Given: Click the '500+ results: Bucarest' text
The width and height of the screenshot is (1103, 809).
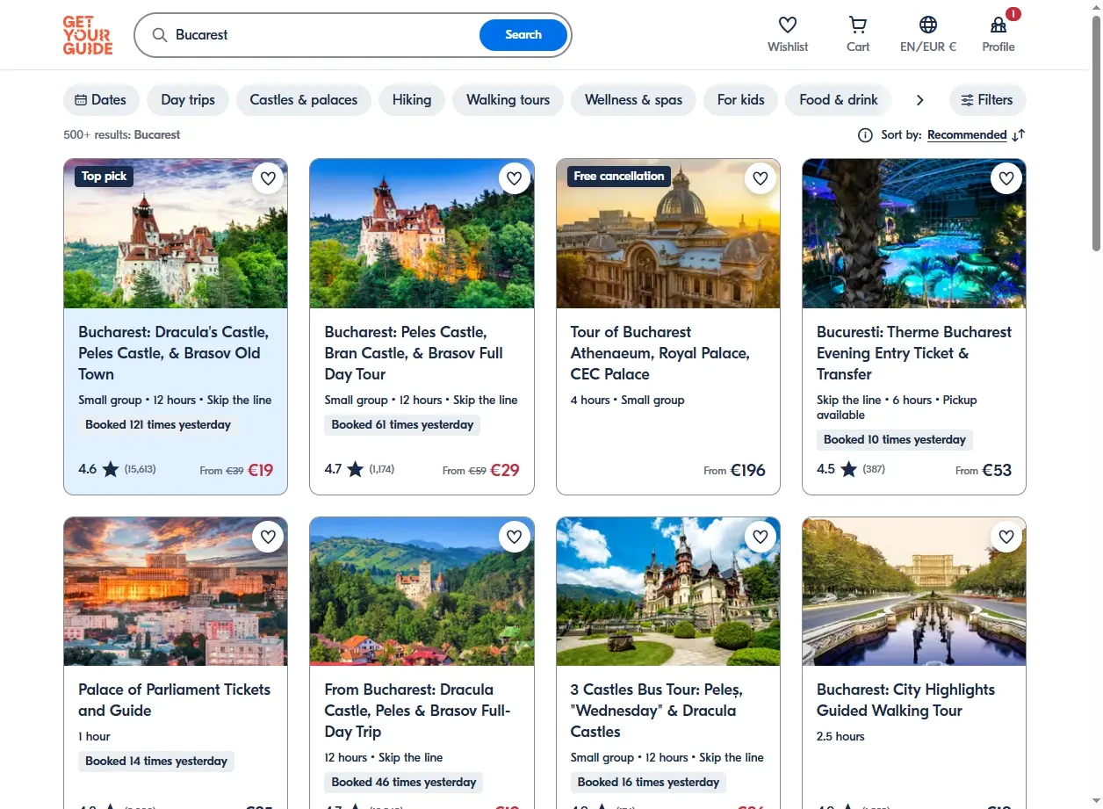Looking at the screenshot, I should click(122, 135).
